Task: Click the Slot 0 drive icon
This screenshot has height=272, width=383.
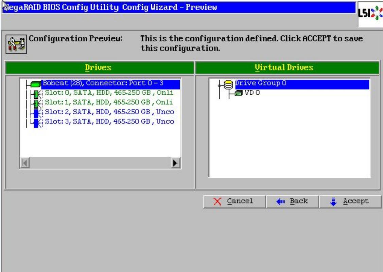Action: click(x=37, y=94)
